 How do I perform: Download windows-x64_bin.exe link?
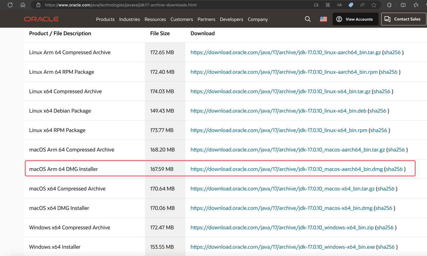click(283, 247)
